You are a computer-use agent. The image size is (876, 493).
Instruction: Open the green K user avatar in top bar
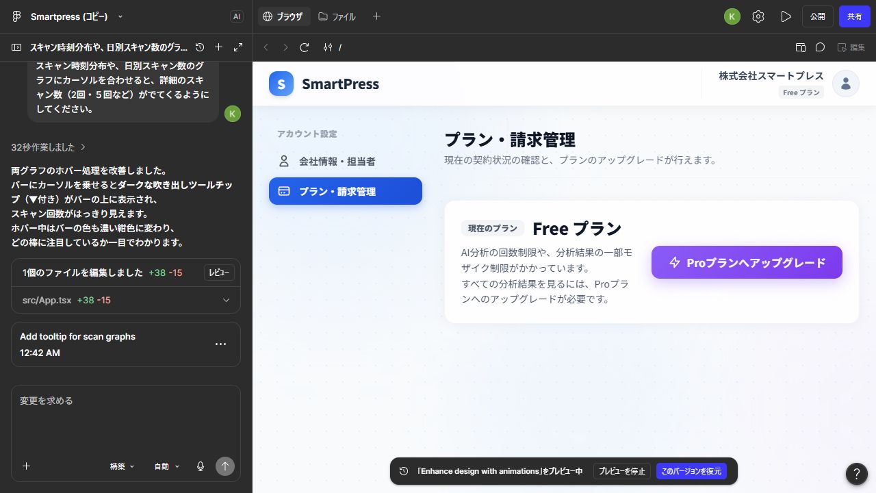point(732,16)
